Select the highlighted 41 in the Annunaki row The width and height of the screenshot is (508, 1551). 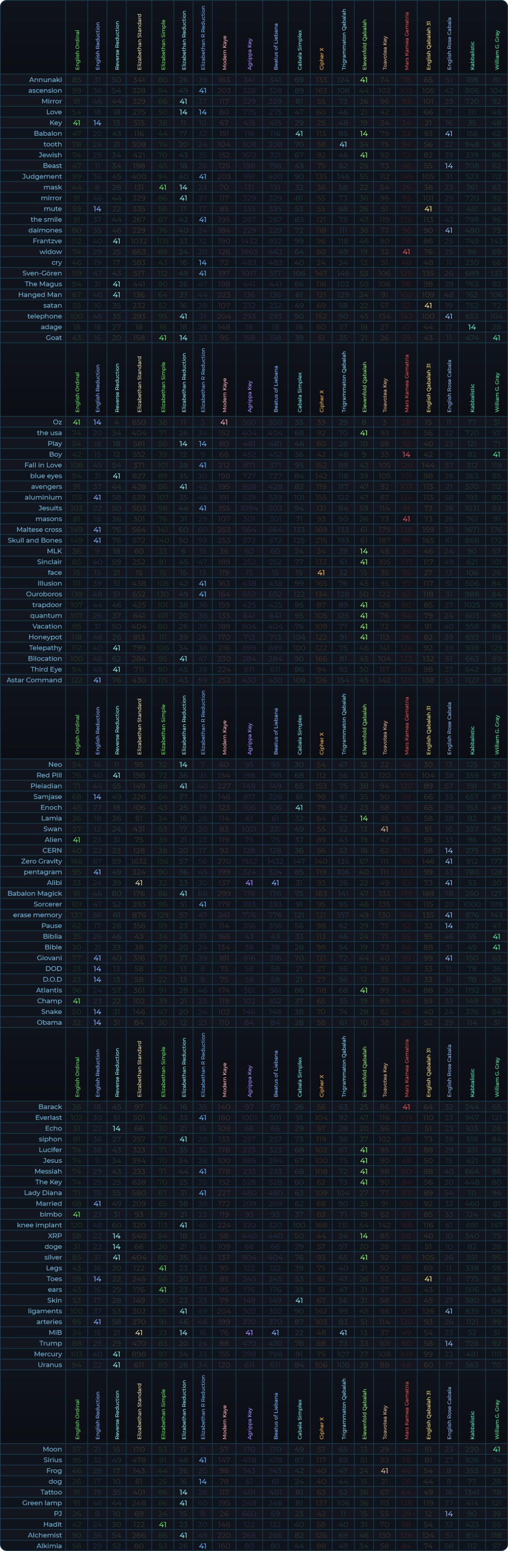point(364,80)
